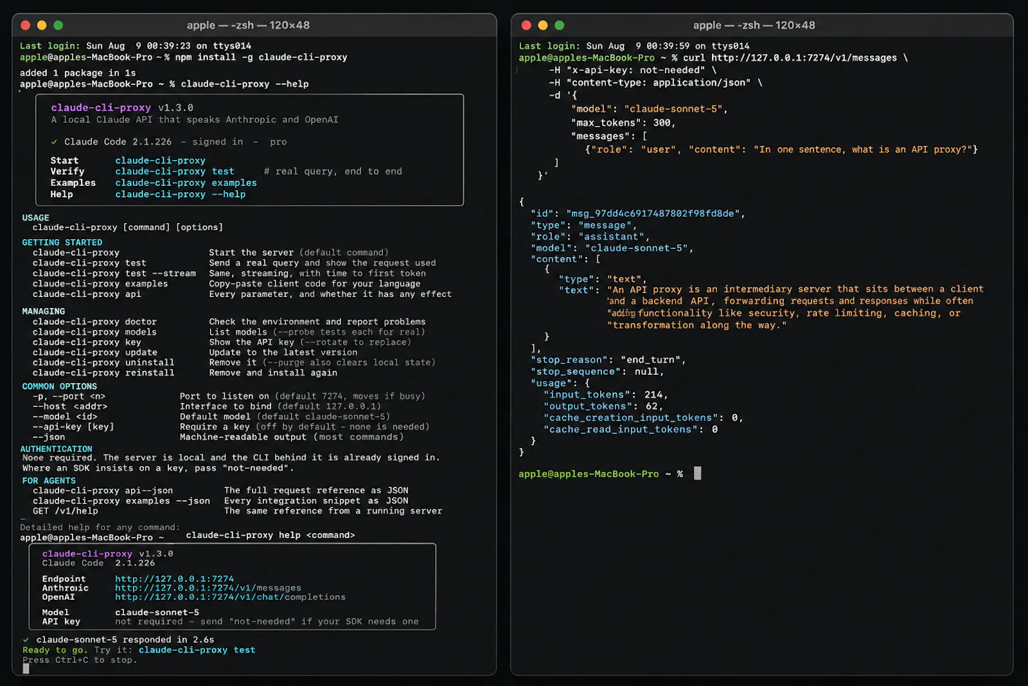This screenshot has width=1028, height=686.
Task: Click the '-p, --port <n>' option
Action: 69,396
